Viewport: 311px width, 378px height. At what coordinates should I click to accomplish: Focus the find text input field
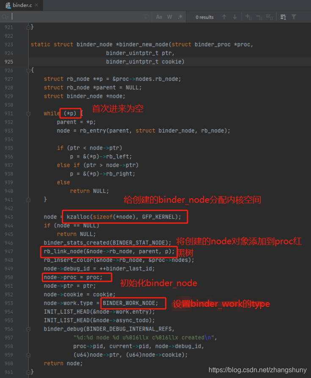coord(77,17)
